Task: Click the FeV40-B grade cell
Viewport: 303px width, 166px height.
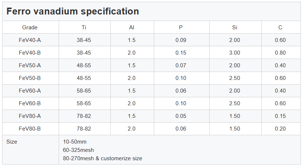Action: tap(30, 53)
